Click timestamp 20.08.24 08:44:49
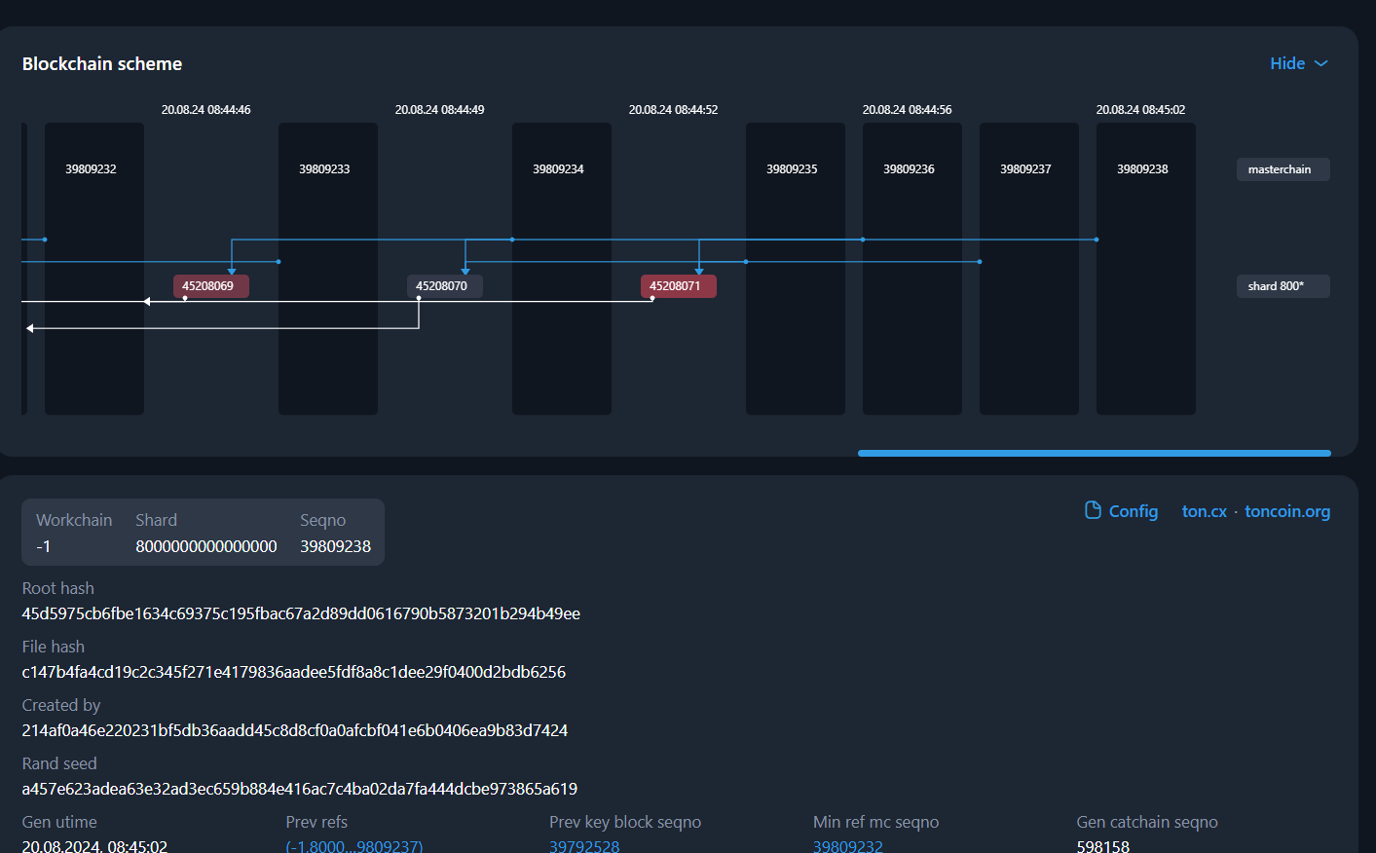 click(440, 110)
